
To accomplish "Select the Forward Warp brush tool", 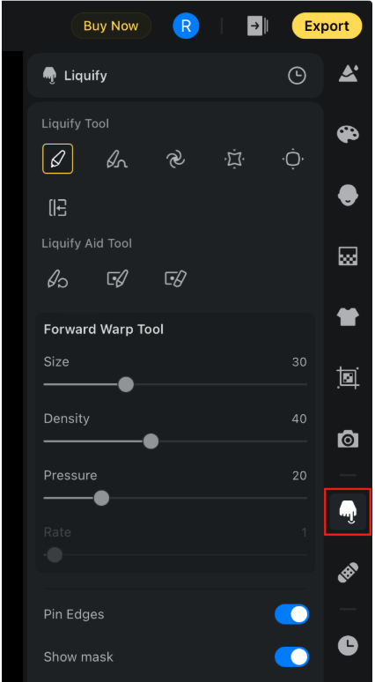I will (x=58, y=159).
